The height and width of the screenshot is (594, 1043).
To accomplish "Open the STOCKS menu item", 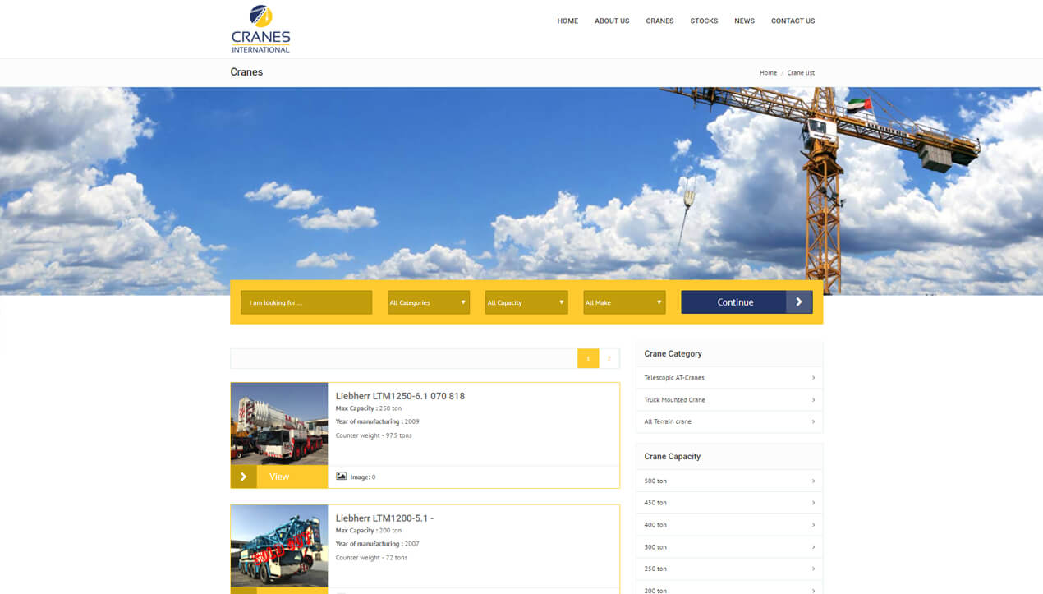I will tap(704, 21).
